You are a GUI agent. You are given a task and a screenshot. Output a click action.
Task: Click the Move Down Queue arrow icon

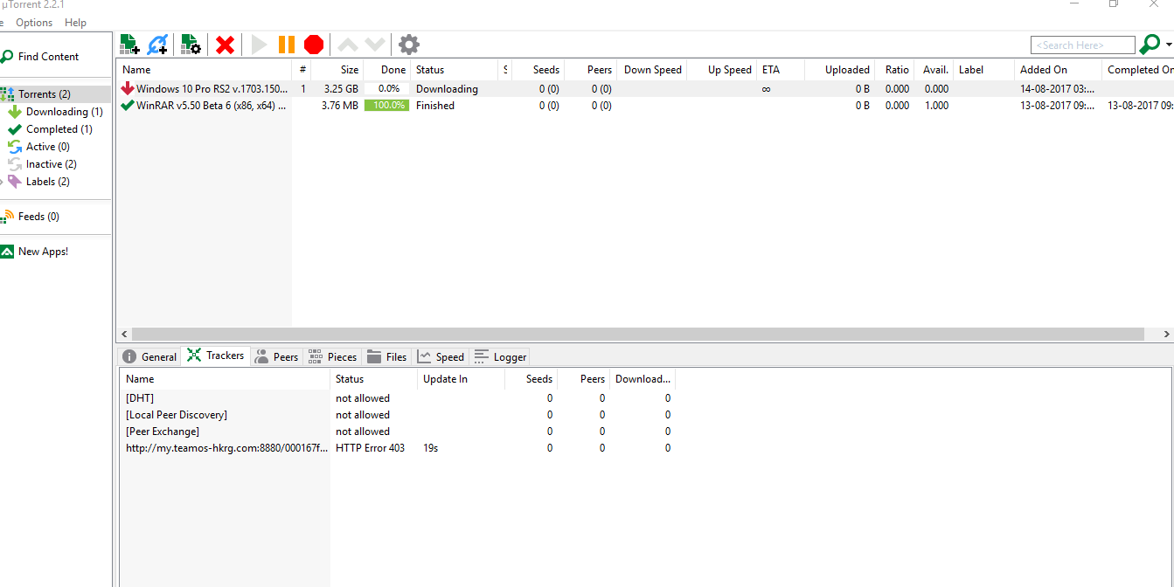pos(375,45)
